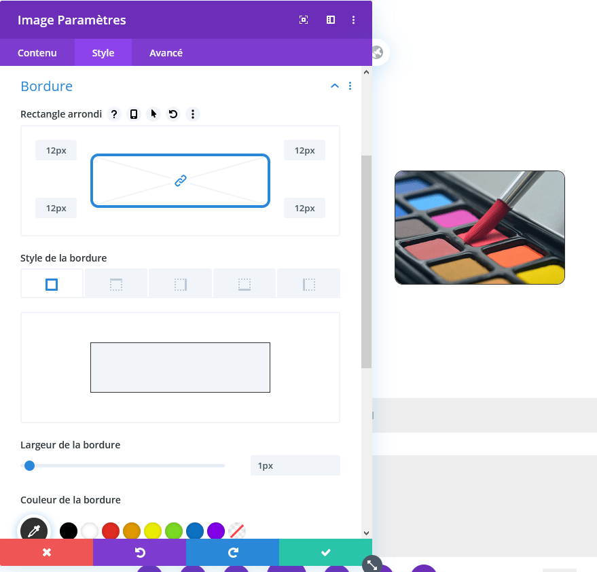The image size is (597, 572).
Task: Pick the red border color swatch
Action: (111, 531)
